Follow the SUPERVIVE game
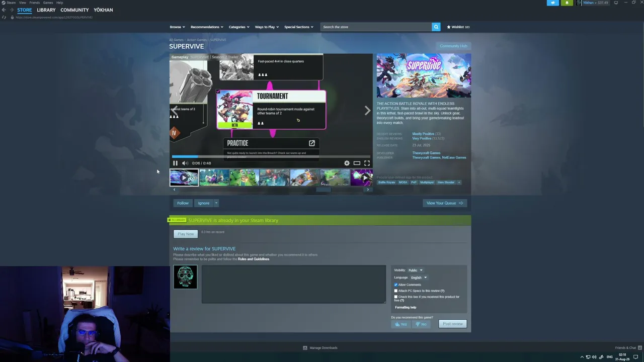The height and width of the screenshot is (362, 644). (183, 203)
